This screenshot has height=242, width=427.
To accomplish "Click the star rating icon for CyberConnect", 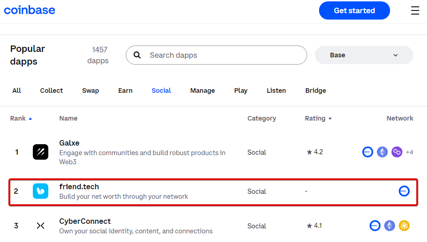I will pos(309,226).
